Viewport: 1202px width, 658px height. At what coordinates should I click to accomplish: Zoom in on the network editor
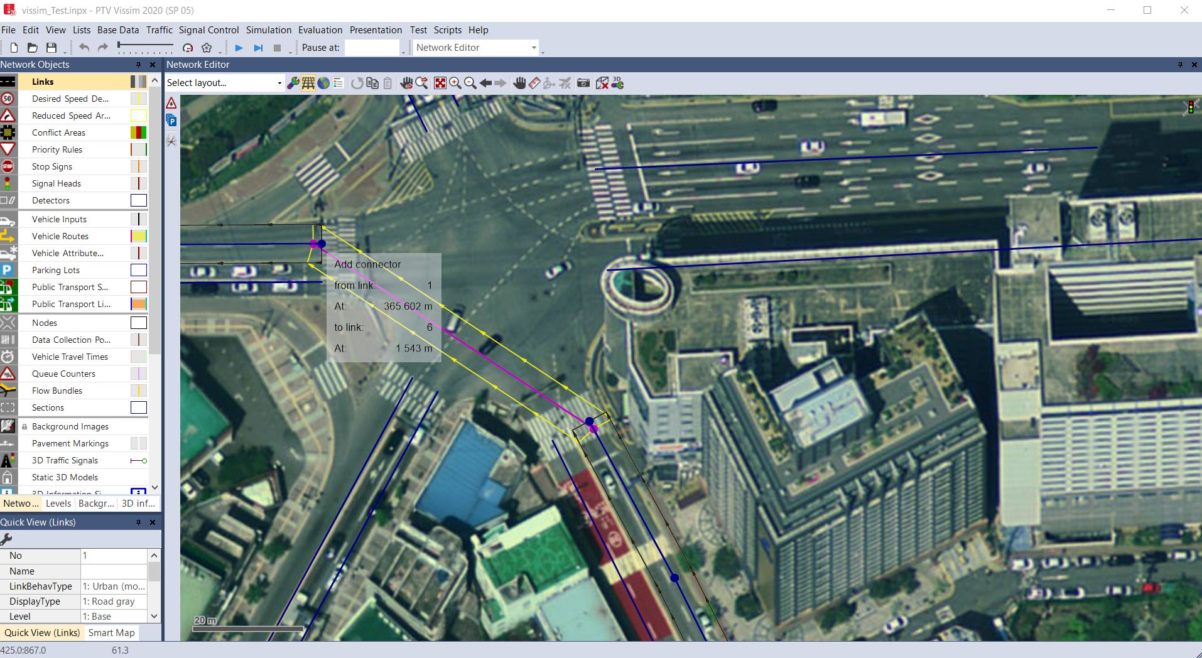click(x=455, y=83)
